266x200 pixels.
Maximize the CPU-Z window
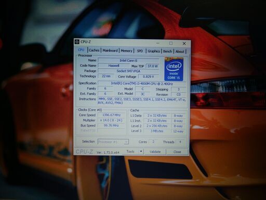[x=171, y=43]
